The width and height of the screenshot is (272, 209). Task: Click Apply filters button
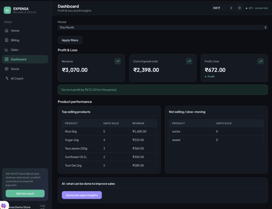coord(70,40)
